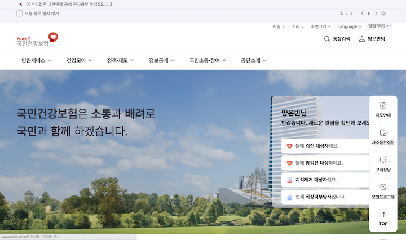The height and width of the screenshot is (240, 406).
Task: Click the '국민건강보험은 소통과 배려로' headline
Action: coord(86,114)
